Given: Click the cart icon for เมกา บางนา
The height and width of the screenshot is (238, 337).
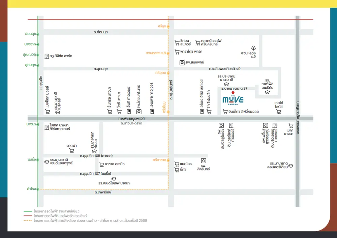Looking at the screenshot, I should [290, 125].
